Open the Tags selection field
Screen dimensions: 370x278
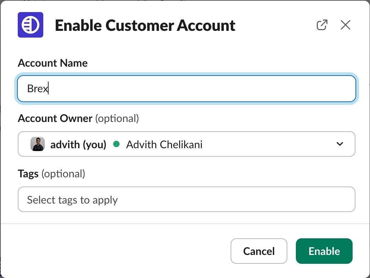coord(186,199)
